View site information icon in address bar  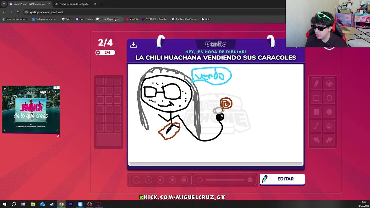26,12
